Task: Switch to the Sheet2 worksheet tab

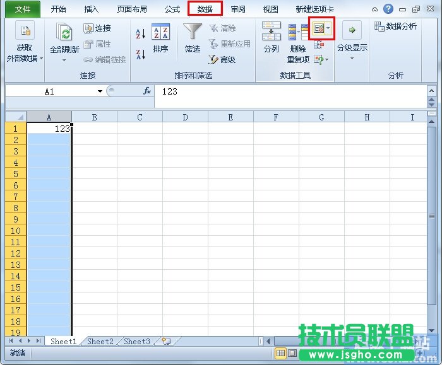Action: click(100, 342)
